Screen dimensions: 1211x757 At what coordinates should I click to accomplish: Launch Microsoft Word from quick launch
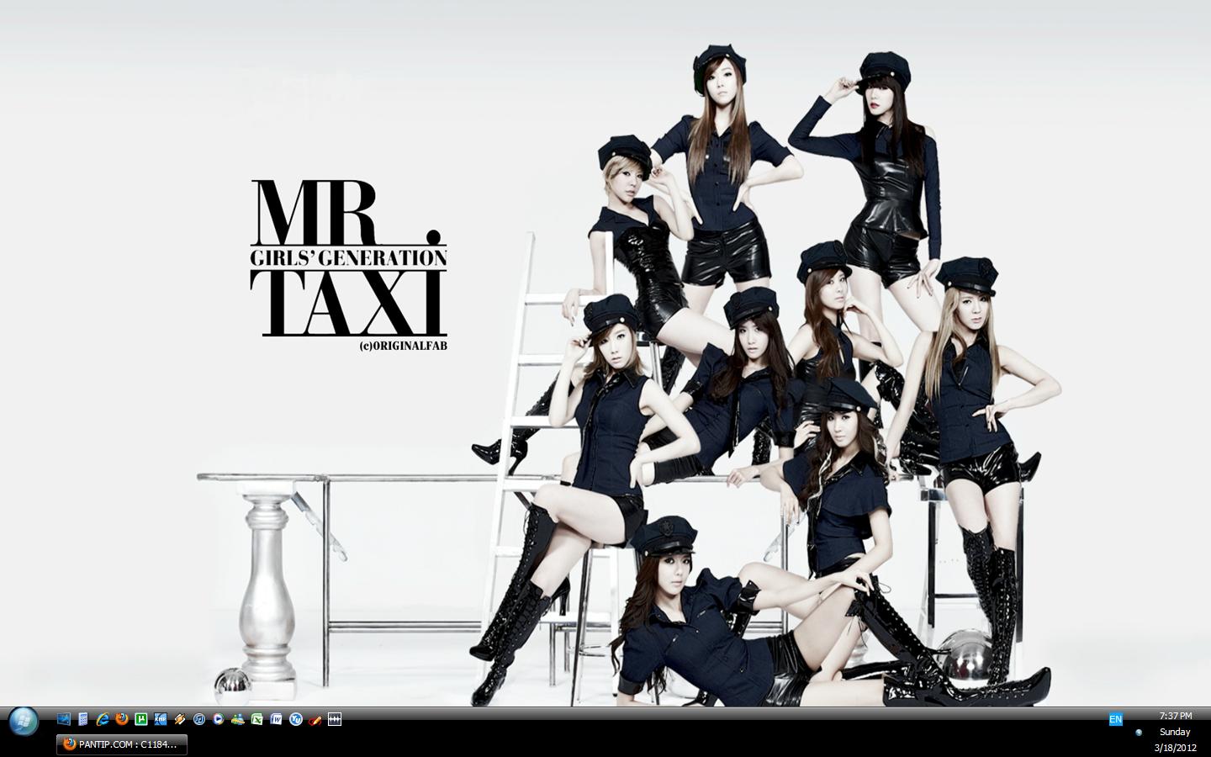tap(276, 719)
